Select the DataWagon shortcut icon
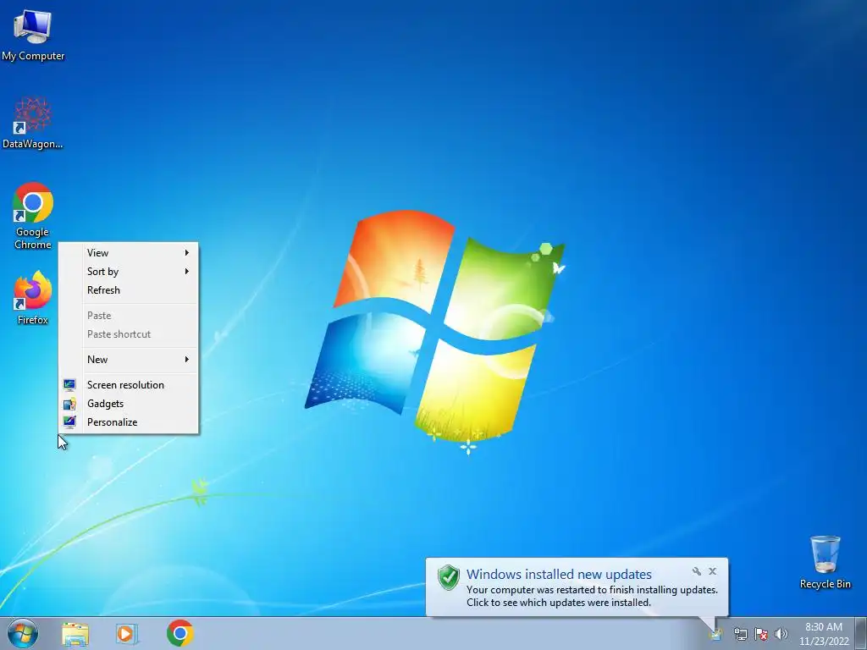Viewport: 867px width, 650px height. tap(33, 123)
